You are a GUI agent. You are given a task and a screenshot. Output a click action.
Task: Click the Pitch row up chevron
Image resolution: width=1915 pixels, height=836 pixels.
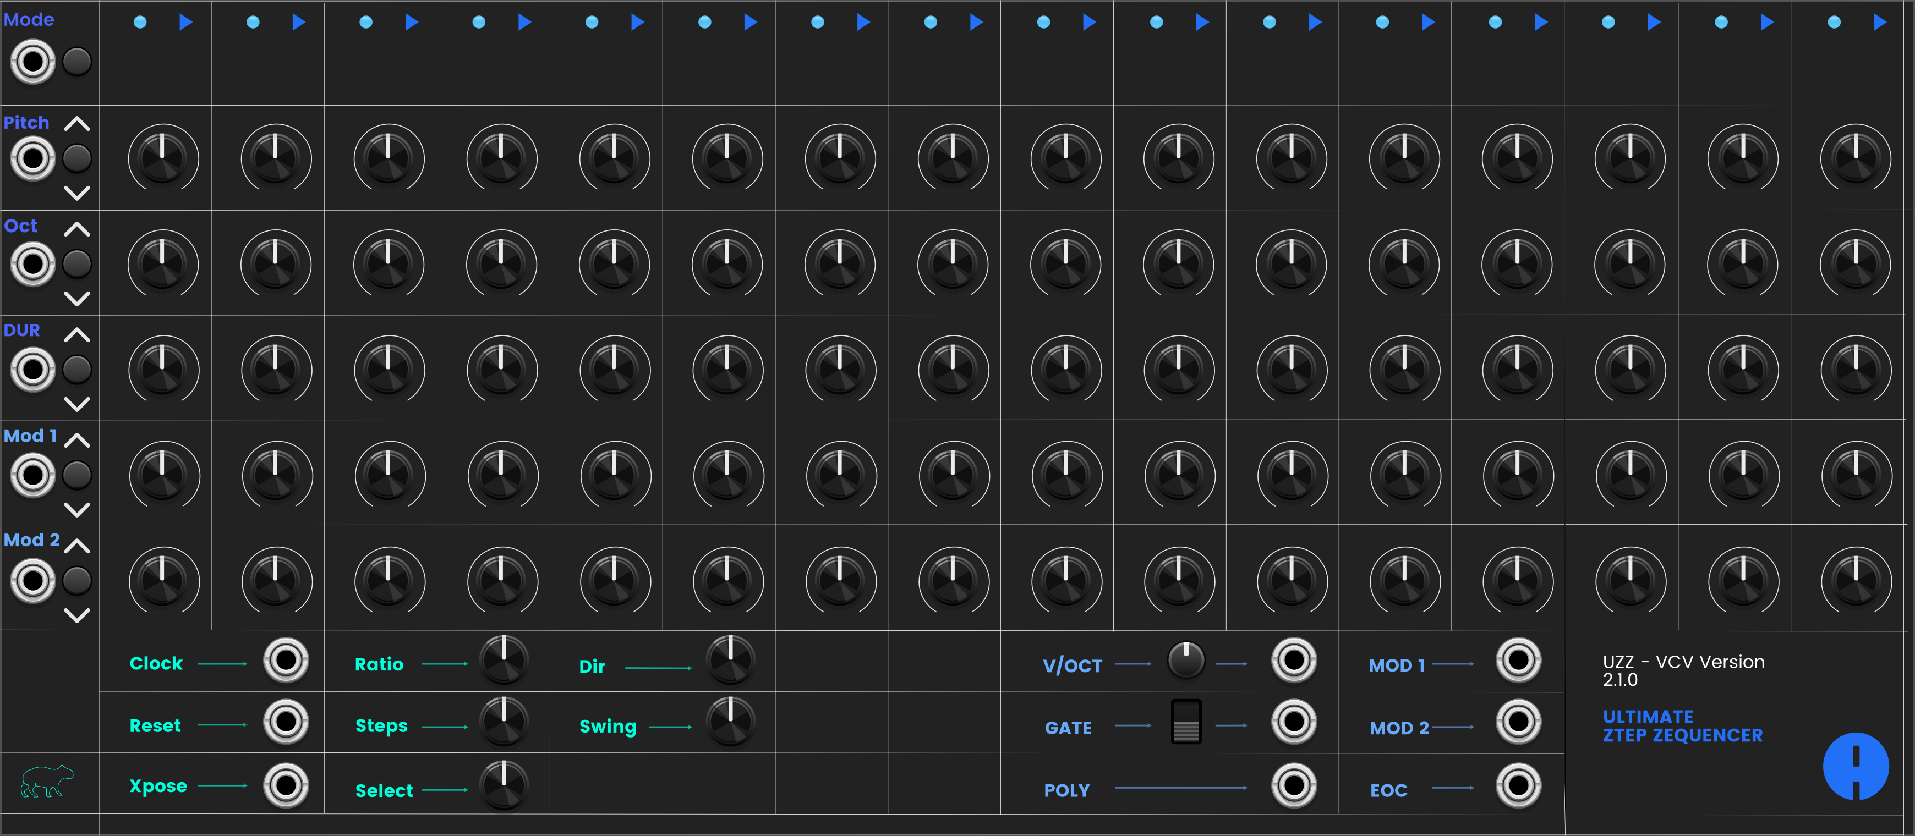tap(76, 124)
